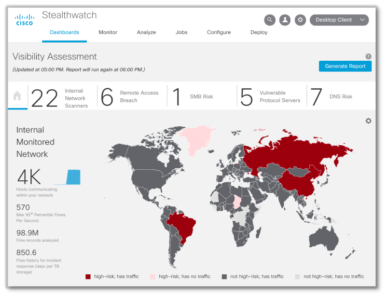Click the dark red high-risk legend swatch
Screen dimensions: 387x297
(x=88, y=277)
